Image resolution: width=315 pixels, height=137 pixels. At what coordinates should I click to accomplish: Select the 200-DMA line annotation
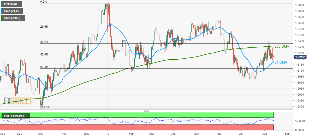click(282, 47)
